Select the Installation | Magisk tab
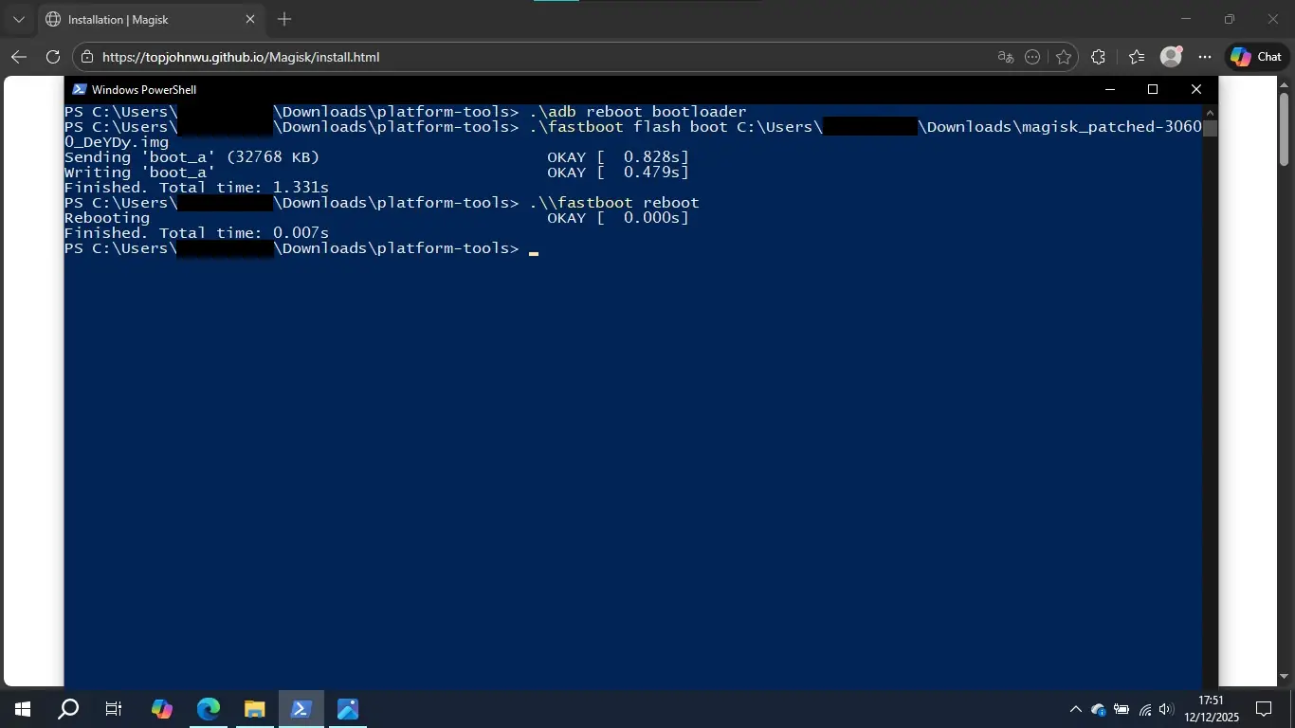This screenshot has height=728, width=1295. [x=142, y=19]
